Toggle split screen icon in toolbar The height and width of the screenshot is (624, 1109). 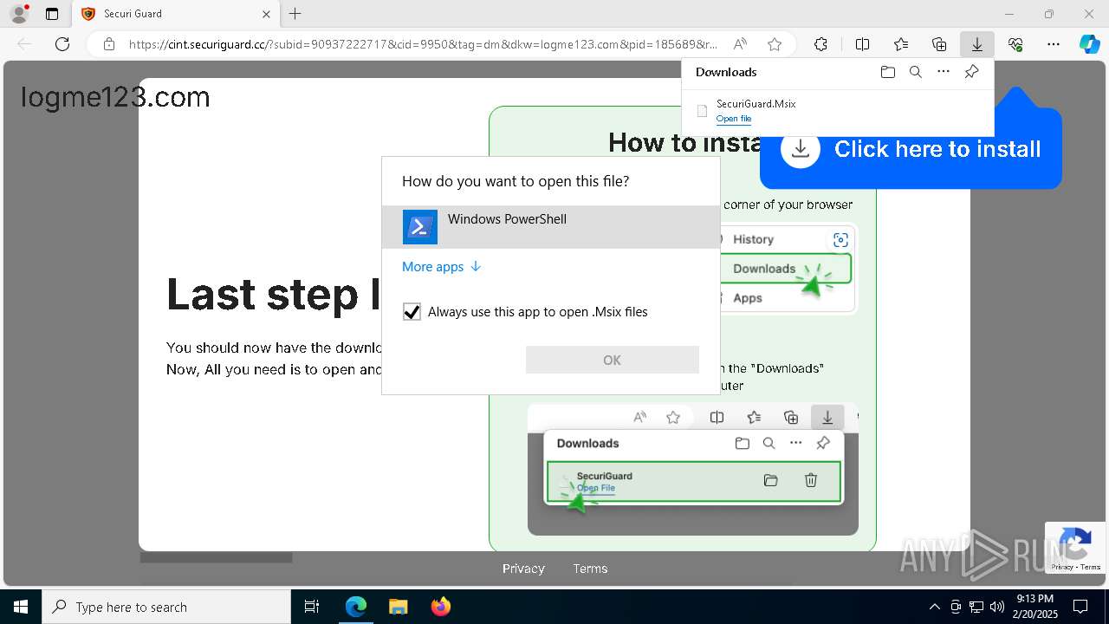[x=862, y=44]
